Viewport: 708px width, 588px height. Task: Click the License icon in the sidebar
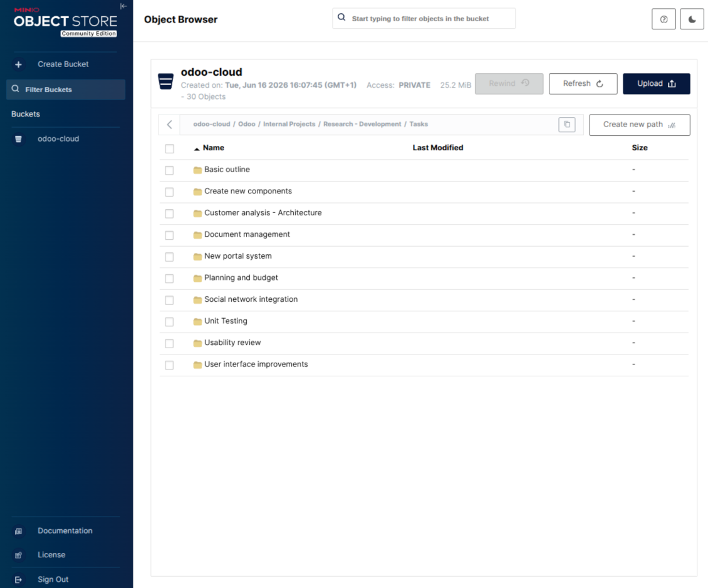point(19,555)
